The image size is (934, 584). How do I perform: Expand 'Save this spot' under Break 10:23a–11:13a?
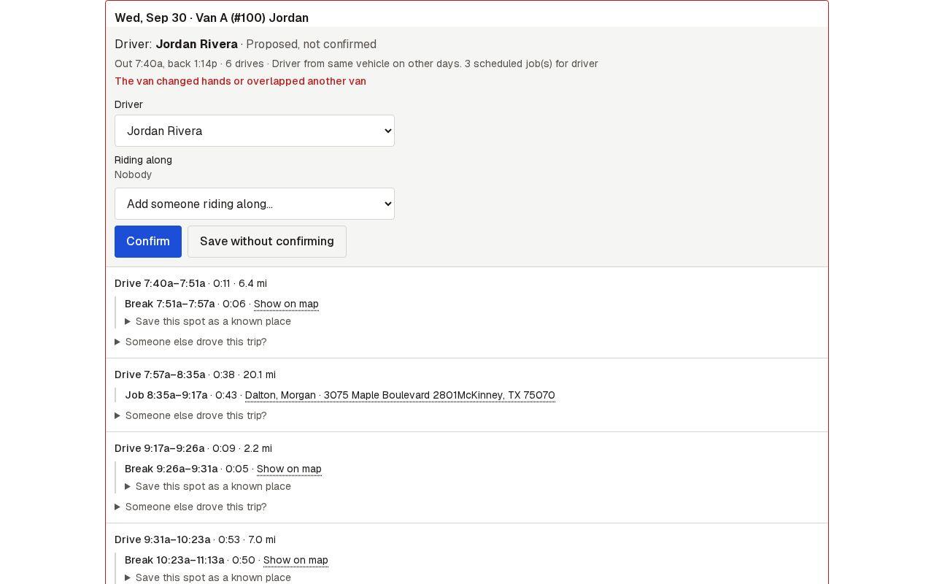(x=208, y=577)
